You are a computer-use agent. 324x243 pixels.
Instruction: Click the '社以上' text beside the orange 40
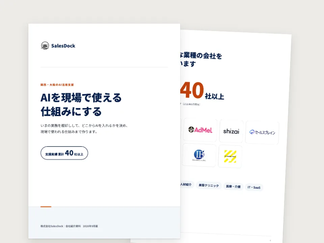(x=215, y=96)
